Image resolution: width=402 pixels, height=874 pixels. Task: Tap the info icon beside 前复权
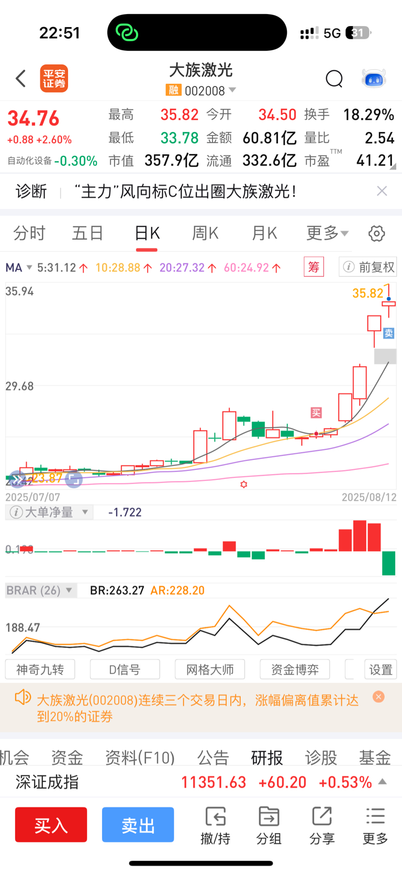pos(349,267)
